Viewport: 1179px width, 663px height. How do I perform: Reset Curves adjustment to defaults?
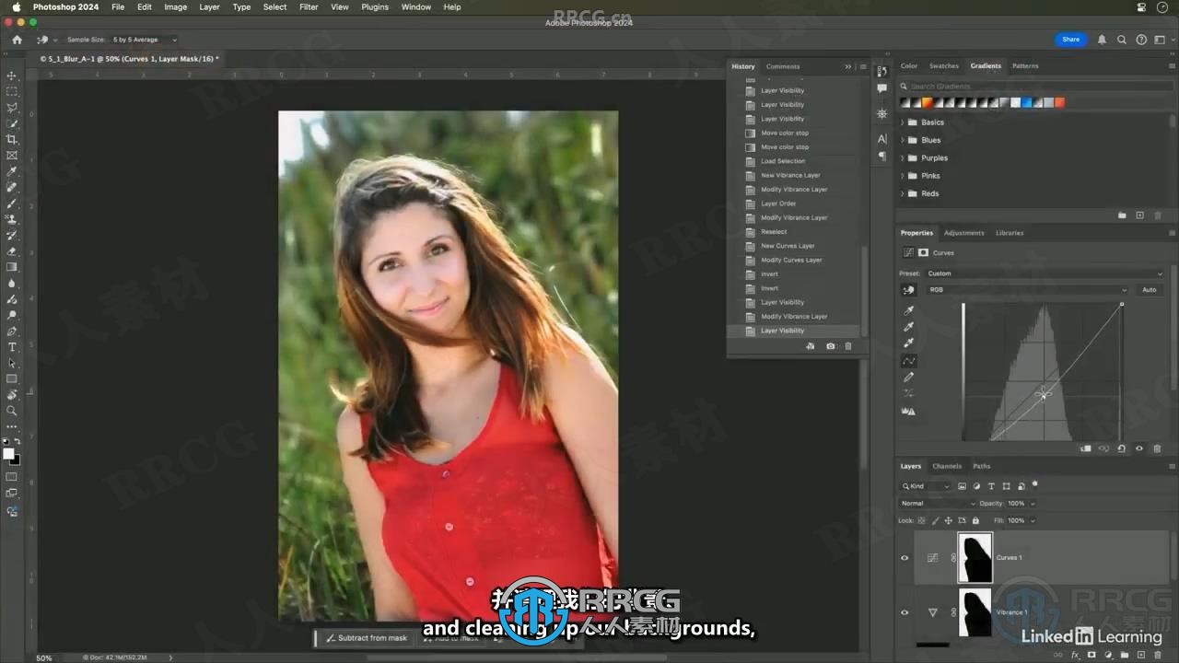click(x=1121, y=448)
